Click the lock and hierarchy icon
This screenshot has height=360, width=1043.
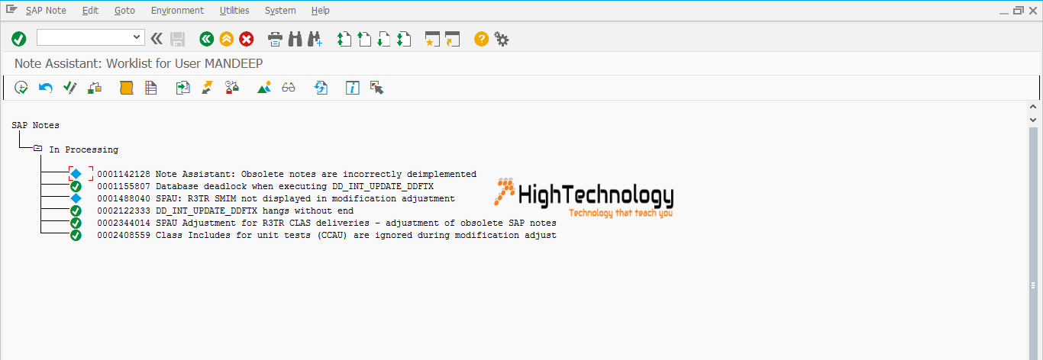95,88
